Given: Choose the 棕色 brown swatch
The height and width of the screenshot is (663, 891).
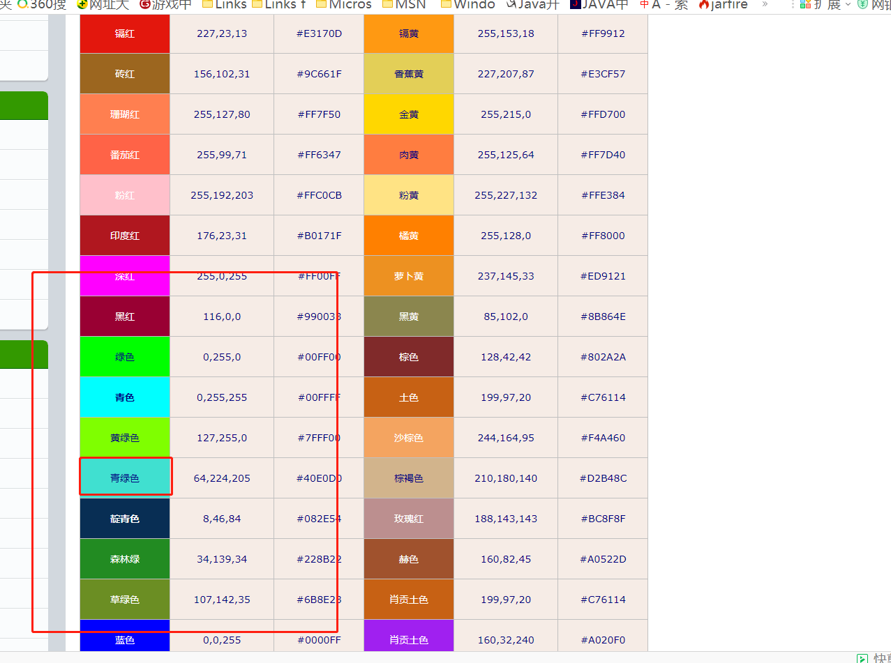Looking at the screenshot, I should [x=409, y=357].
